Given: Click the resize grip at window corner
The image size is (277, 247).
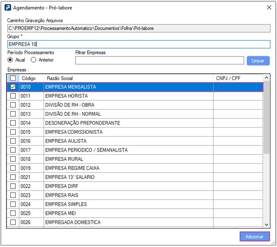Looking at the screenshot, I should tap(273, 243).
